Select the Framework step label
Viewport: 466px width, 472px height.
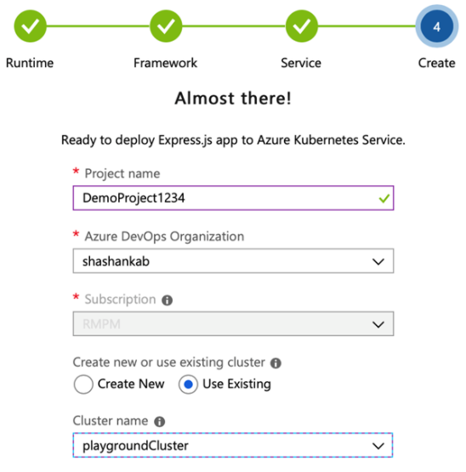click(165, 63)
